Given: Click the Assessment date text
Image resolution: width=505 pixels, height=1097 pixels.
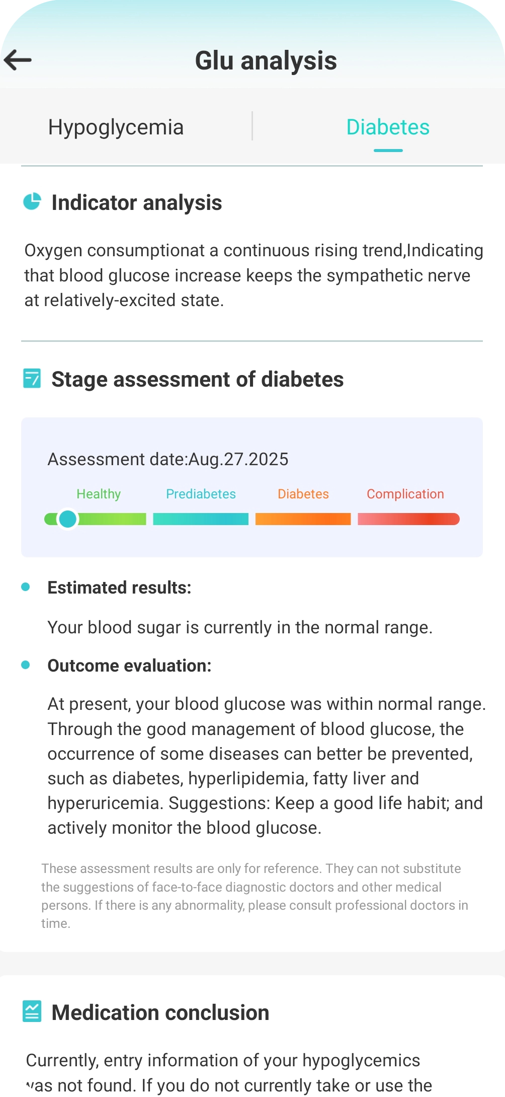Looking at the screenshot, I should point(168,459).
